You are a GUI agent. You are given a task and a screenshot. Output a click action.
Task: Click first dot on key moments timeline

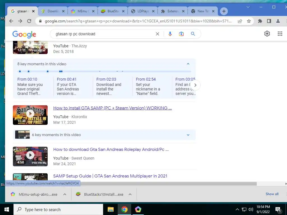click(x=20, y=71)
